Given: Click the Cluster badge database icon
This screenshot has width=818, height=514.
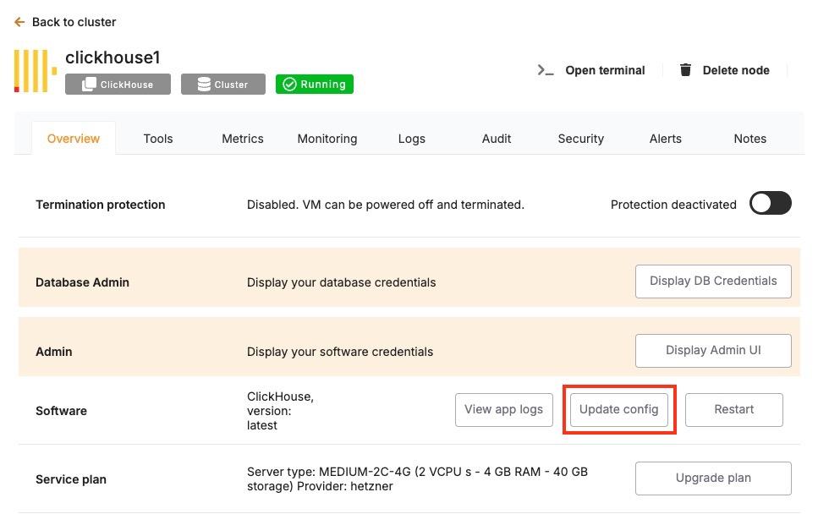Looking at the screenshot, I should pos(204,85).
